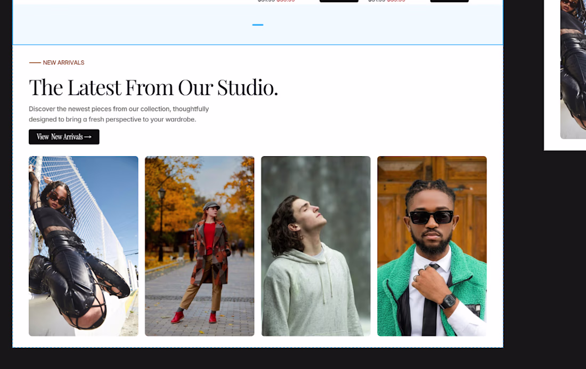Open photo of man in grey hoodie
The width and height of the screenshot is (586, 369).
click(x=316, y=246)
